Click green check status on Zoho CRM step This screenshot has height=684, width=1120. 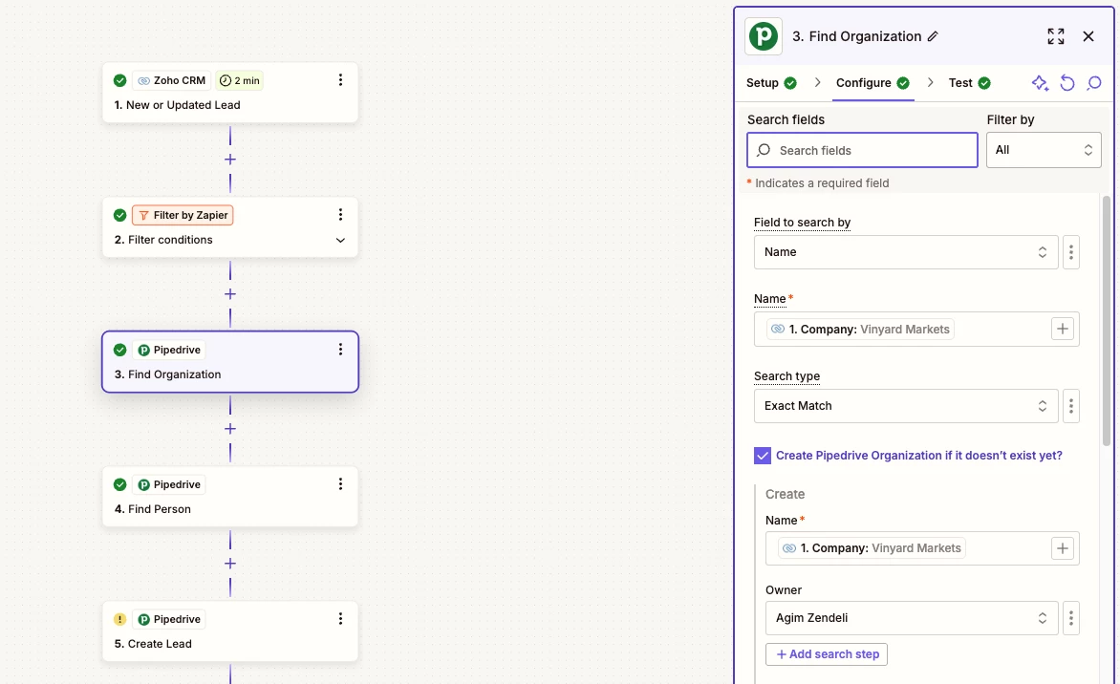click(120, 80)
